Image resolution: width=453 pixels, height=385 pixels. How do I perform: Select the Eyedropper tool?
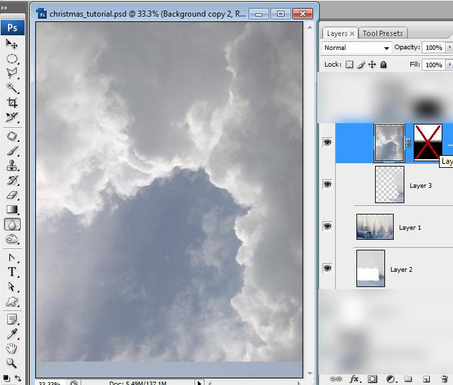pos(12,334)
